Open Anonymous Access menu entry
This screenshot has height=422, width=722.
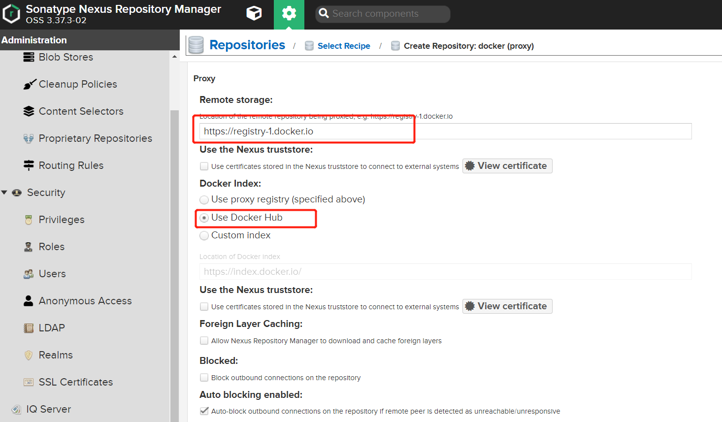(85, 301)
